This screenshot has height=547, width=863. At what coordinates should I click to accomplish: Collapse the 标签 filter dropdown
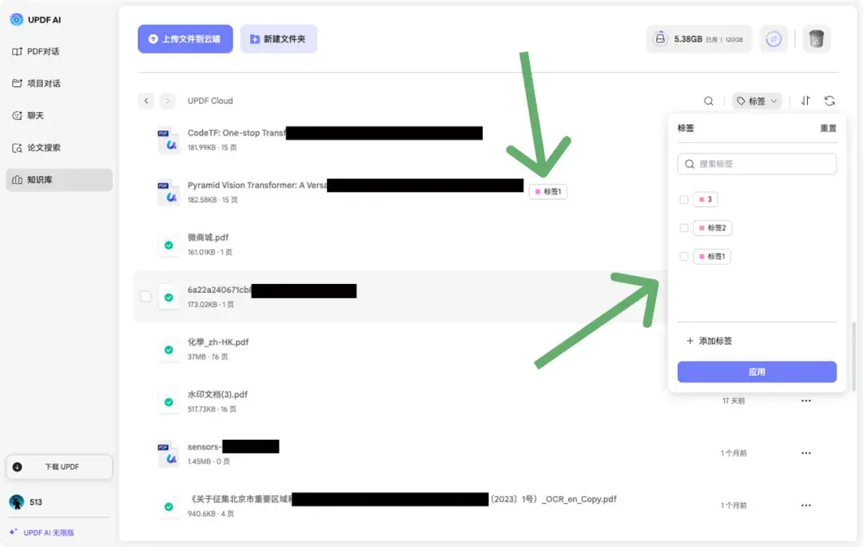pyautogui.click(x=757, y=101)
